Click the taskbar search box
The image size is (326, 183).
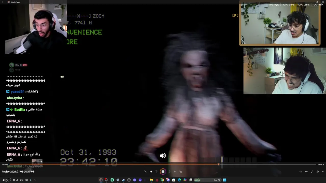pyautogui.click(x=208, y=180)
